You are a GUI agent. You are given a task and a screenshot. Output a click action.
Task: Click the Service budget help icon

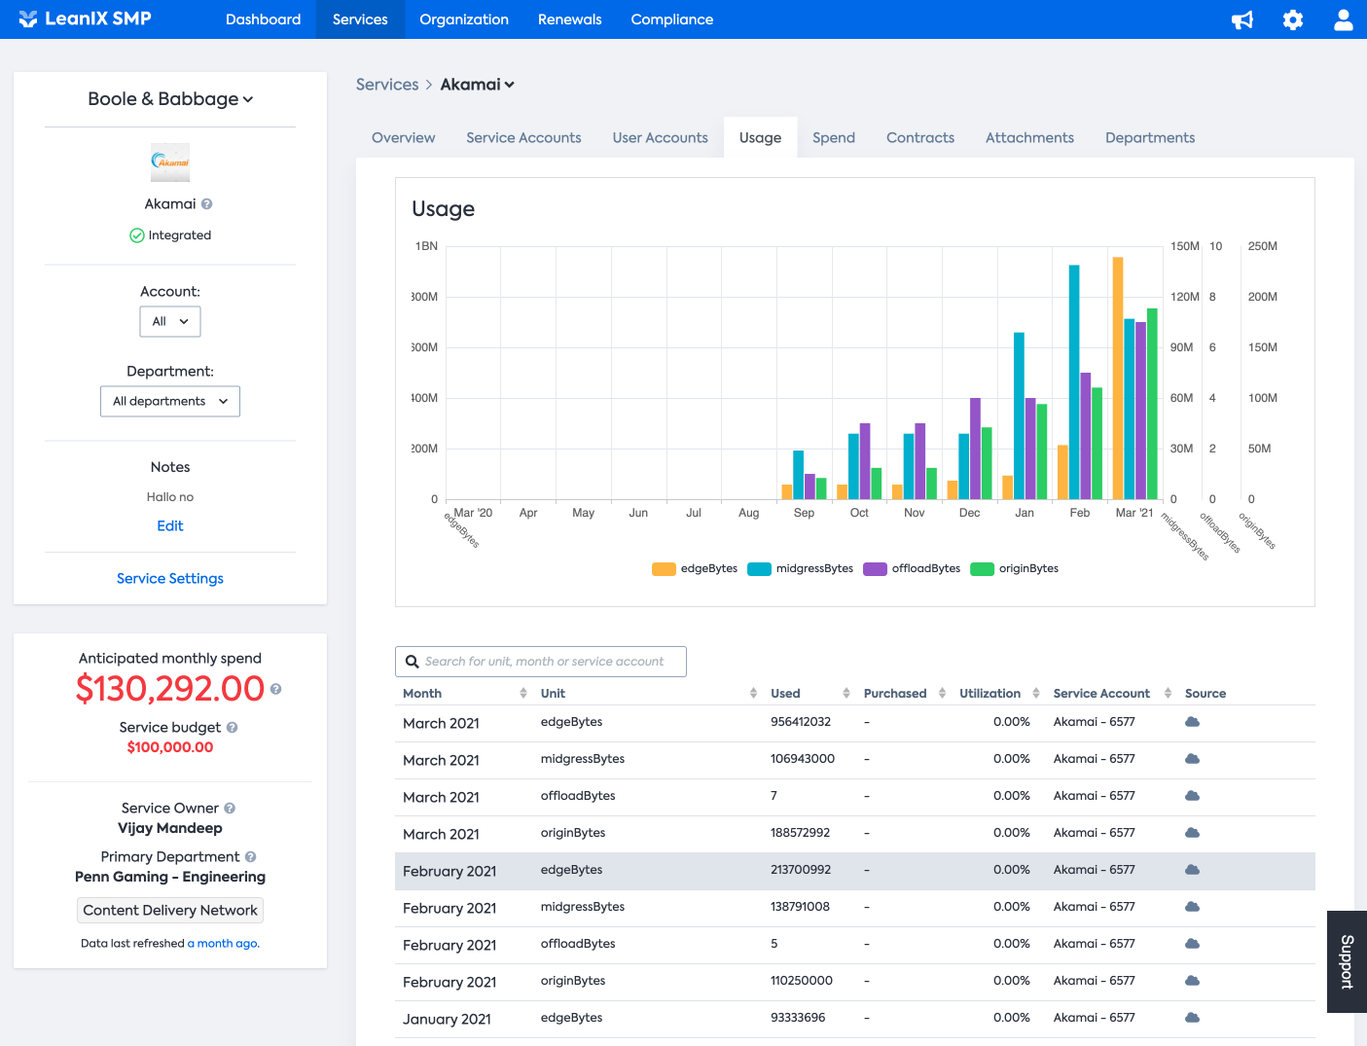point(233,728)
